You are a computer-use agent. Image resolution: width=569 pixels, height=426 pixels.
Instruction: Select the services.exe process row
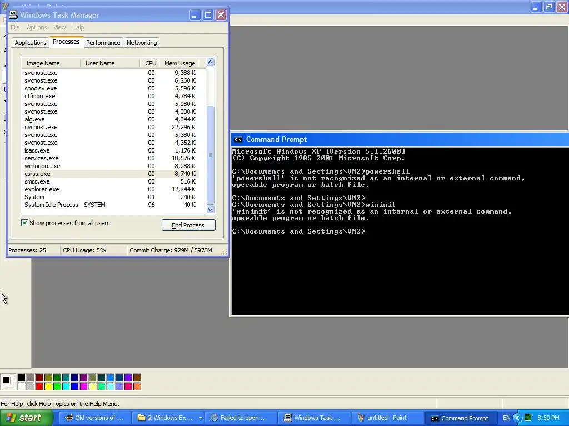coord(111,158)
